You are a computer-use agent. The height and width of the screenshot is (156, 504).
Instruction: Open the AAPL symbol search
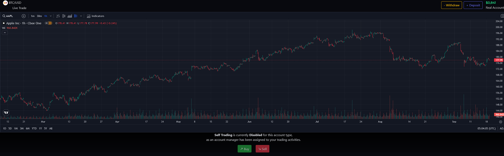(8, 16)
